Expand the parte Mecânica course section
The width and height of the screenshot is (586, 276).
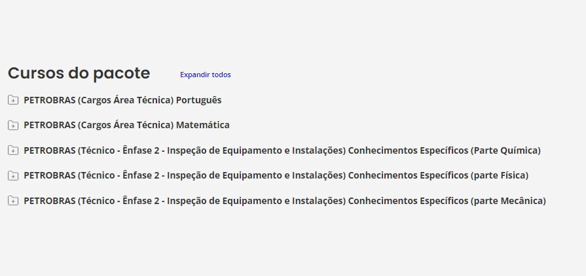(x=13, y=201)
